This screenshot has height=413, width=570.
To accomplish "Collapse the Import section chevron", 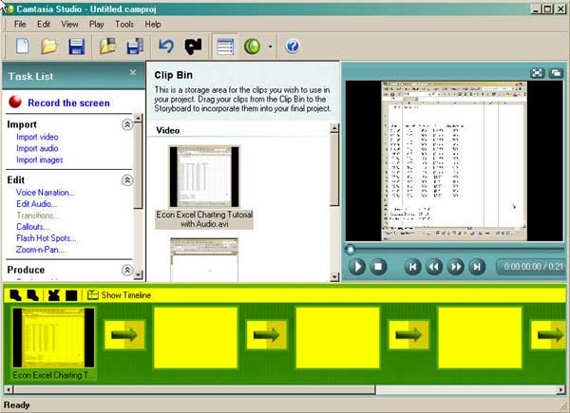I will 127,124.
